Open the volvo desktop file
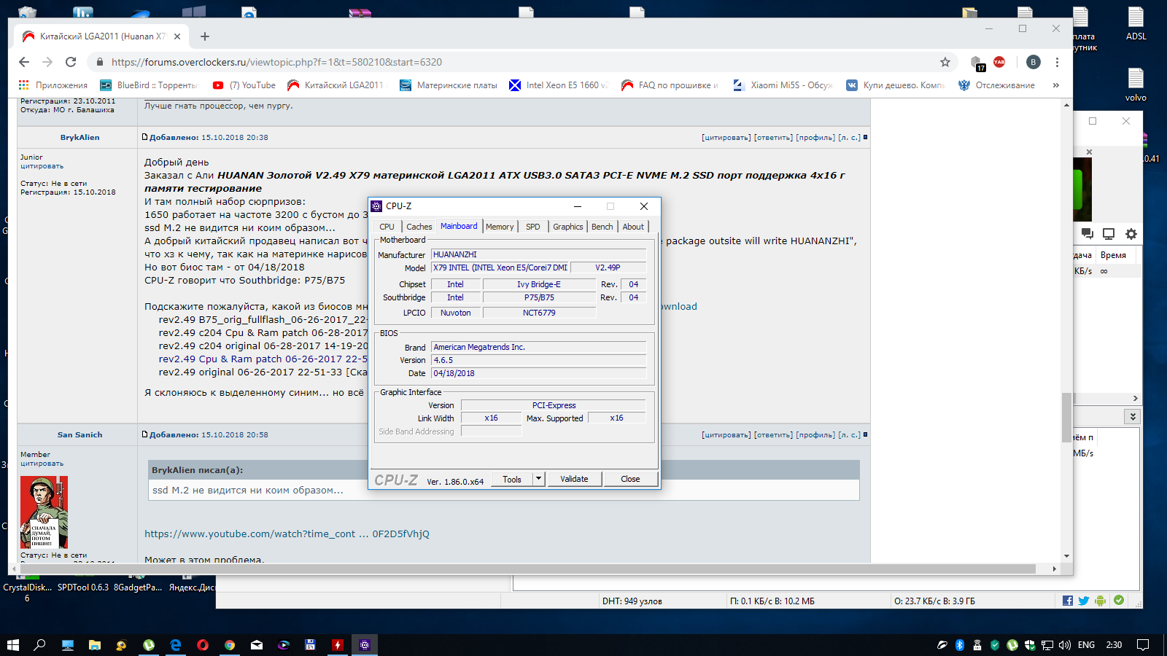1167x656 pixels. point(1136,85)
